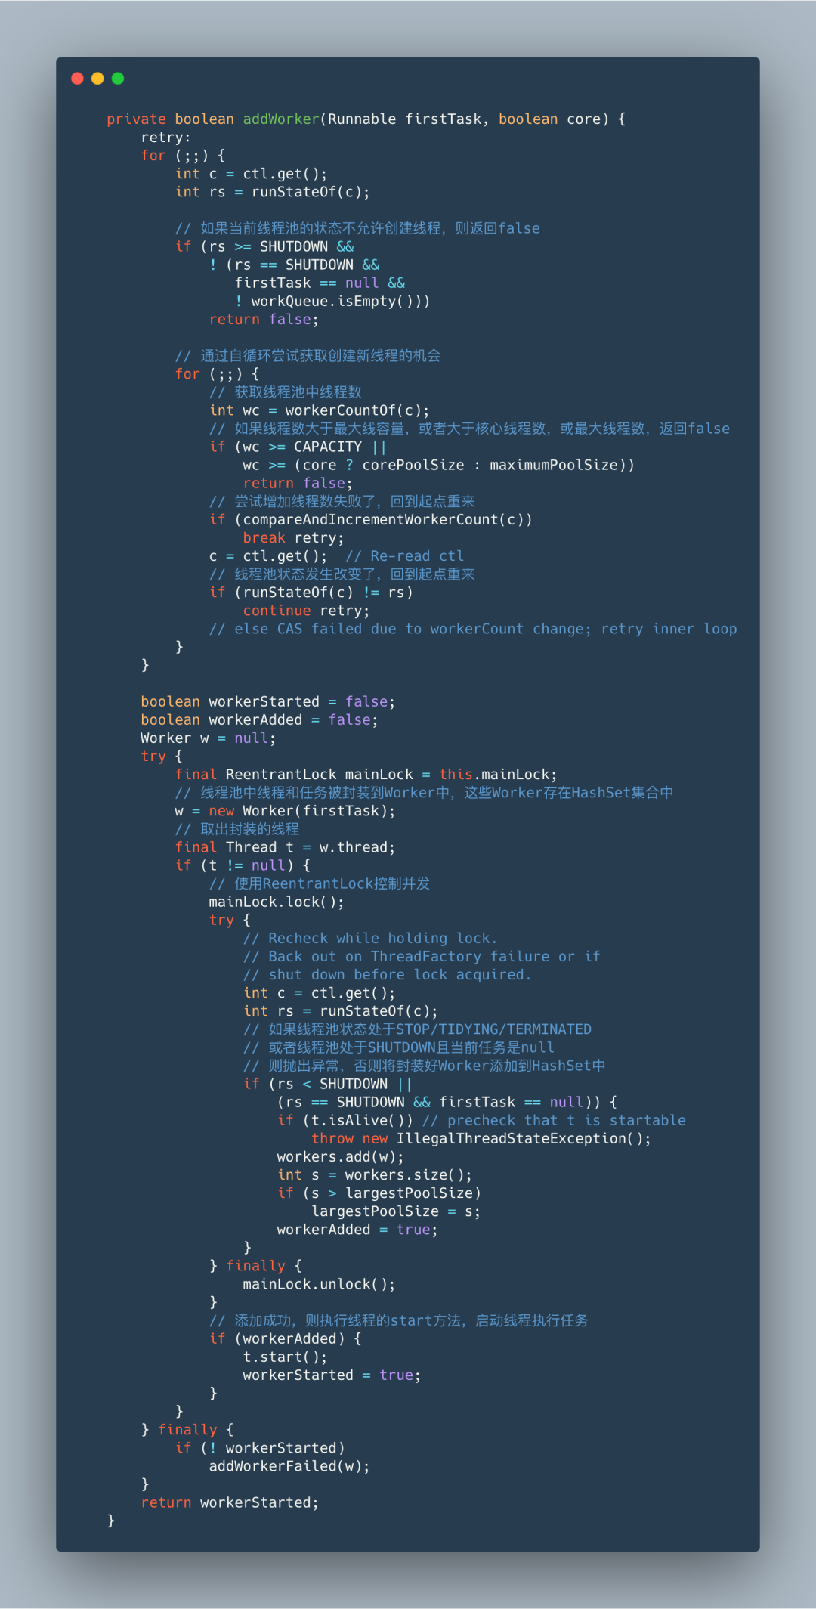Click '! workQueue.isEmpty()))' line
The image size is (816, 1609).
pos(332,301)
